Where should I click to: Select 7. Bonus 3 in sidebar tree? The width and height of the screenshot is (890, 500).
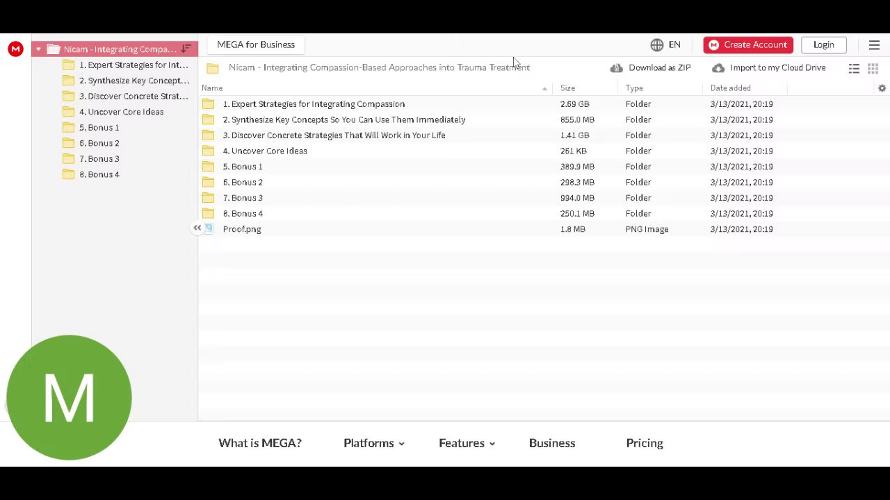(99, 158)
